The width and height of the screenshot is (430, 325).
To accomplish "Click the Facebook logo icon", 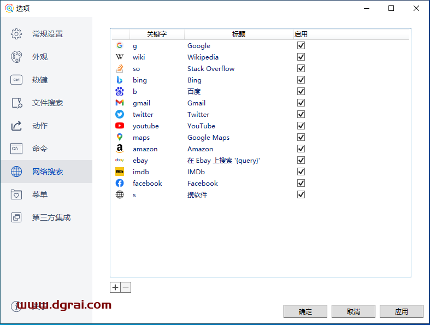I will click(x=120, y=184).
